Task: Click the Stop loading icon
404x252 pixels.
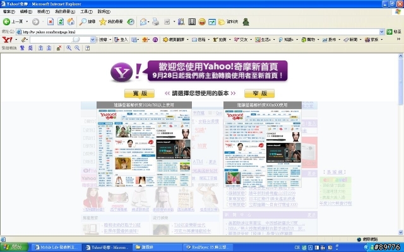Action: (50, 22)
